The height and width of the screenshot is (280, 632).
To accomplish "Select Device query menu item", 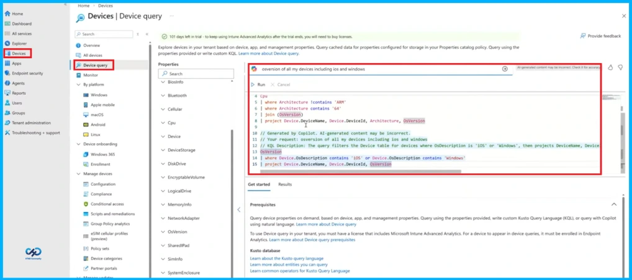I will pyautogui.click(x=94, y=65).
